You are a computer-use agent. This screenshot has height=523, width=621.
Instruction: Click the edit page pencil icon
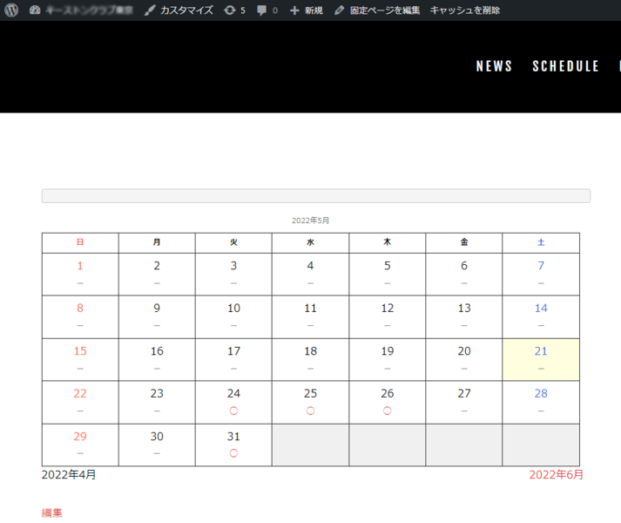(x=339, y=10)
